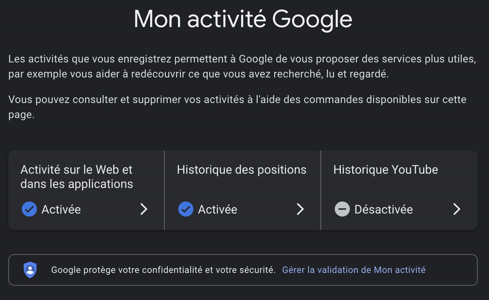Click the blue checkmark under Historique des positions
This screenshot has height=300, width=489.
(x=185, y=209)
